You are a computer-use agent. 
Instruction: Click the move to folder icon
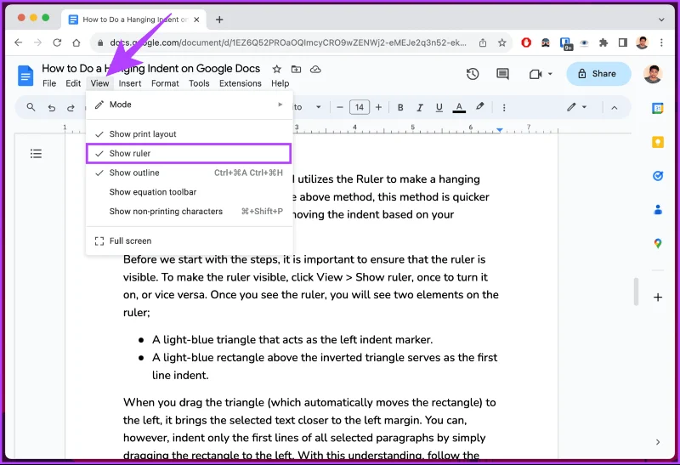(296, 69)
